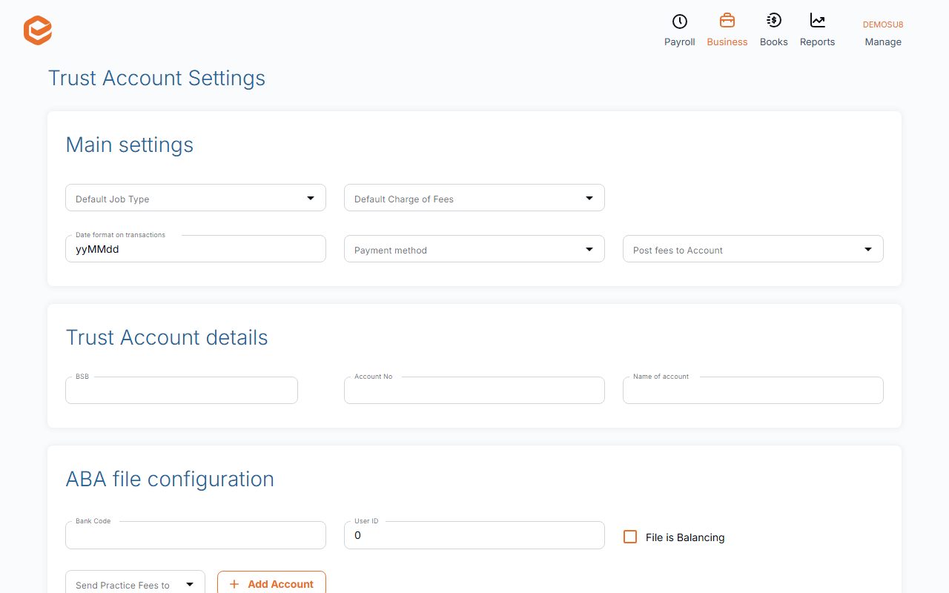
Task: Click the DEMOSU8 user label
Action: point(883,24)
